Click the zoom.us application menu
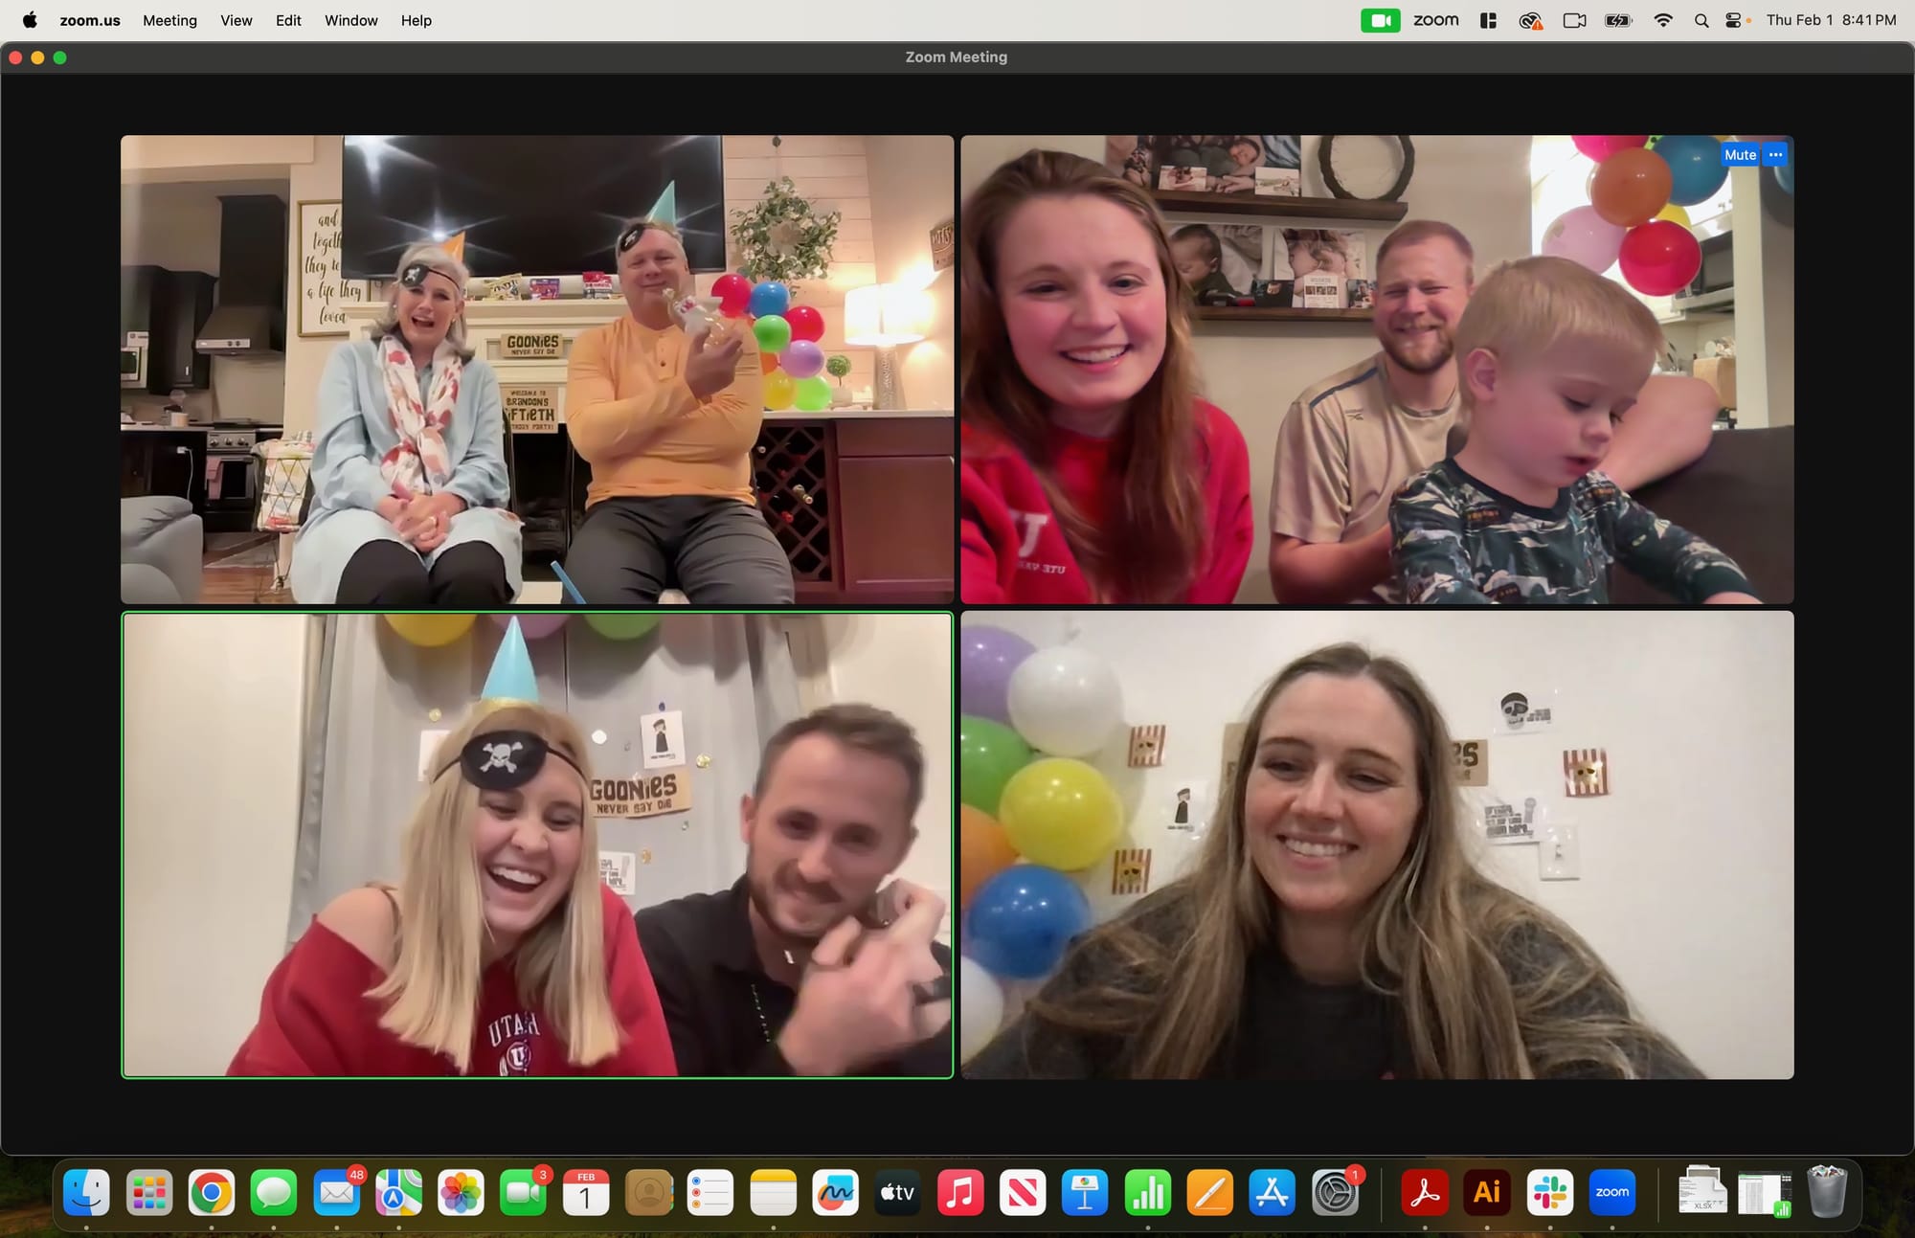The image size is (1915, 1238). (x=90, y=20)
